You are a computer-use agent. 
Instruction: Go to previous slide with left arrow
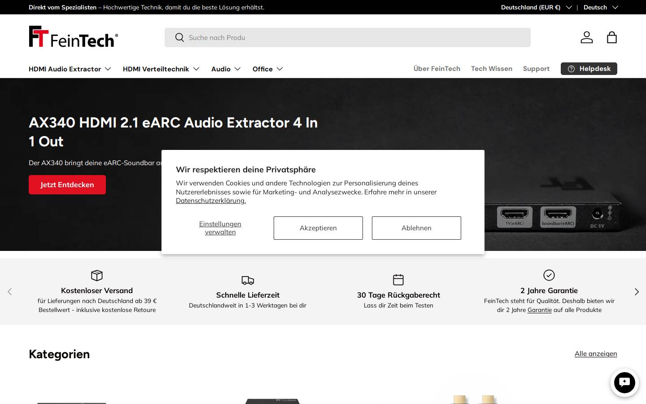10,292
